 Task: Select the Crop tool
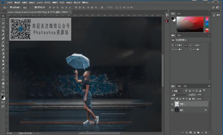tap(3, 31)
